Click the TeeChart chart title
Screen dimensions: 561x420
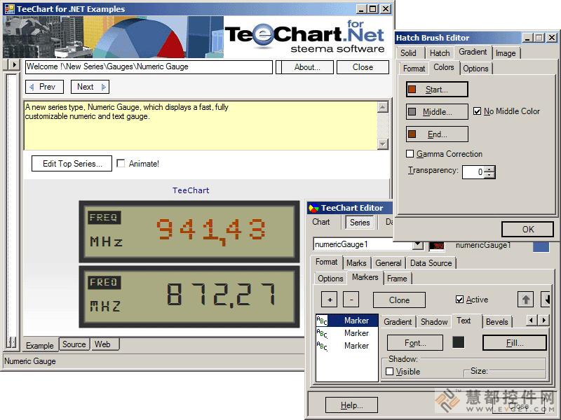click(x=191, y=190)
